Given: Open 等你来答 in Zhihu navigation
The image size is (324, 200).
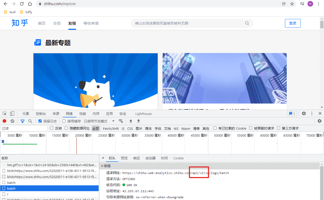Looking at the screenshot, I should 91,23.
